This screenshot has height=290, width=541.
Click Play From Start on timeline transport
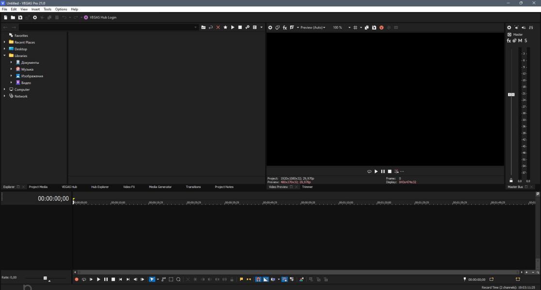click(91, 279)
